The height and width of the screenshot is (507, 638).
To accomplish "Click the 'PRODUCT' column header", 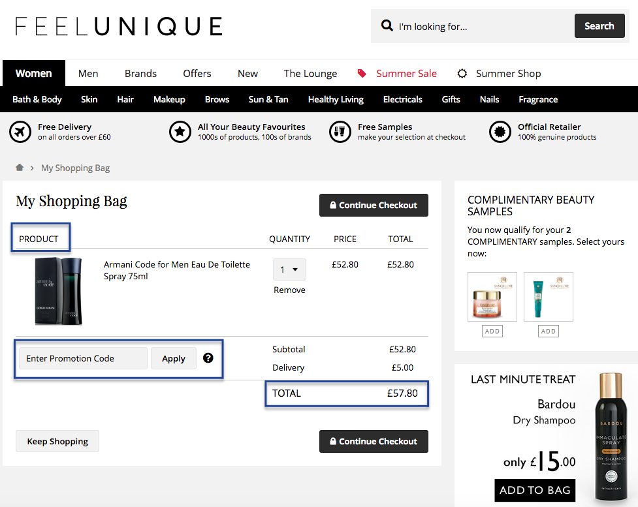I will pos(39,239).
